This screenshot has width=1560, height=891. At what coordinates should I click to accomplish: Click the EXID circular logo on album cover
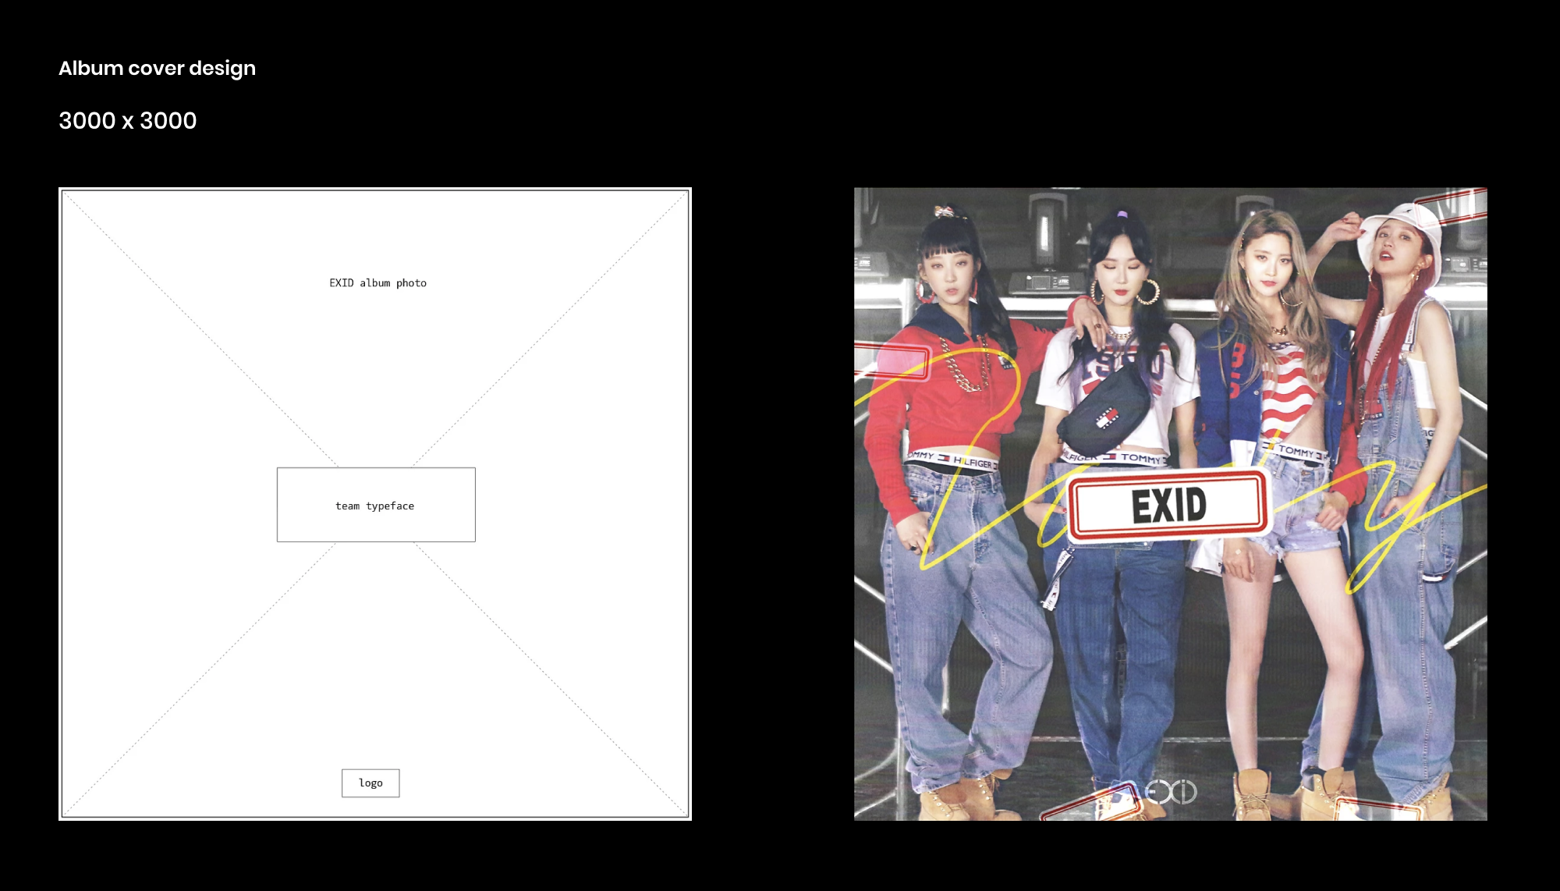(x=1171, y=792)
